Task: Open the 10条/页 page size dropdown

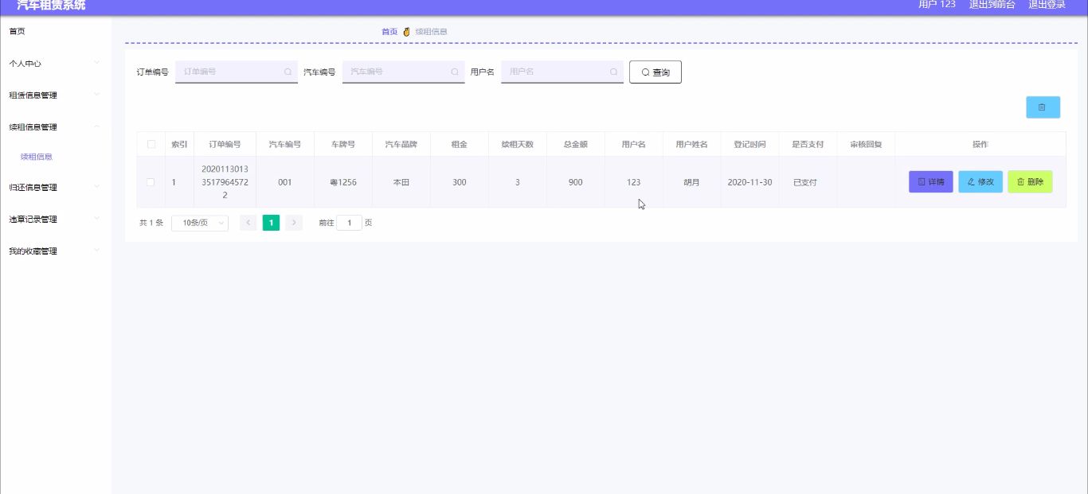Action: coord(200,224)
